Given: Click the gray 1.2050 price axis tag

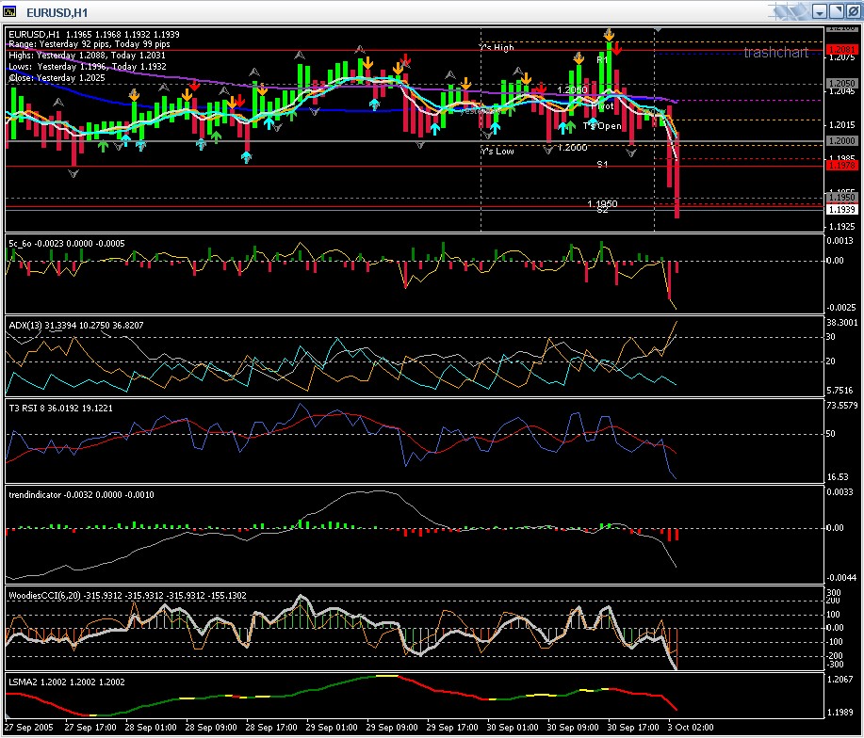Looking at the screenshot, I should coord(842,83).
